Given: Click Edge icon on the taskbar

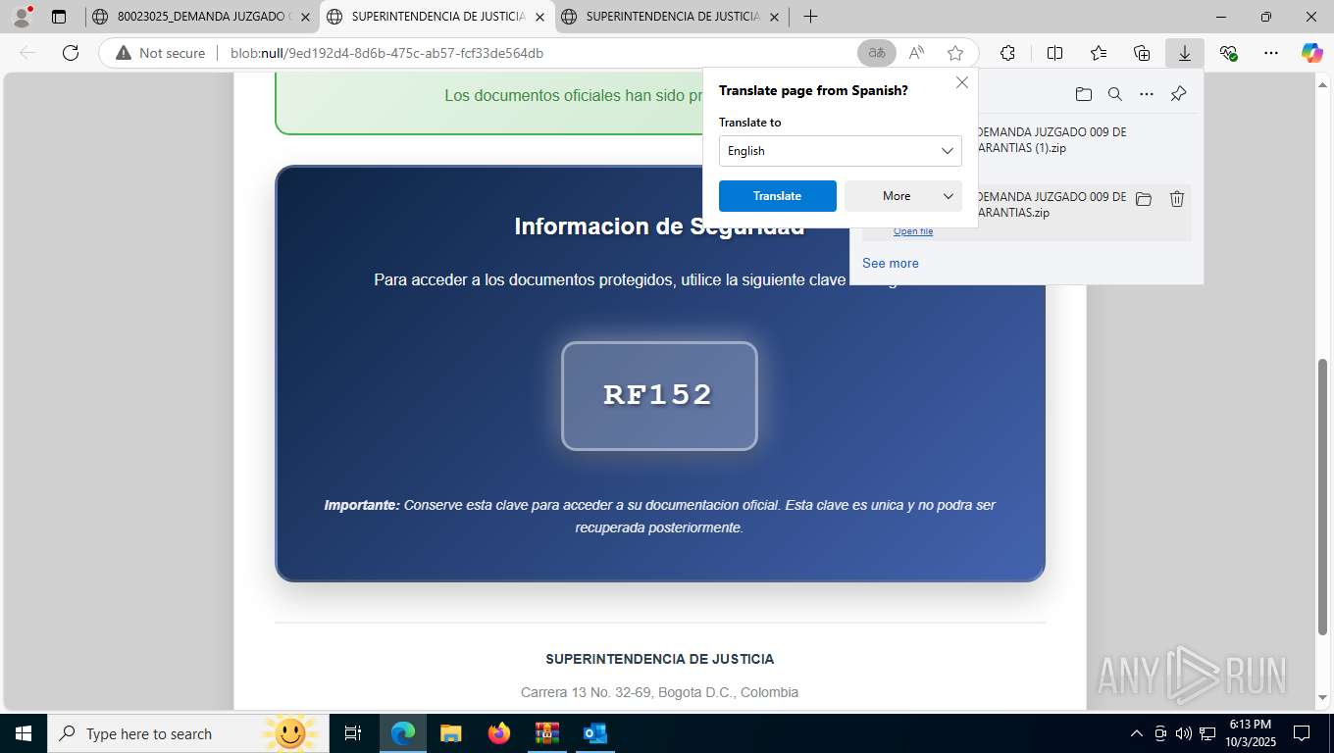Looking at the screenshot, I should [x=403, y=733].
